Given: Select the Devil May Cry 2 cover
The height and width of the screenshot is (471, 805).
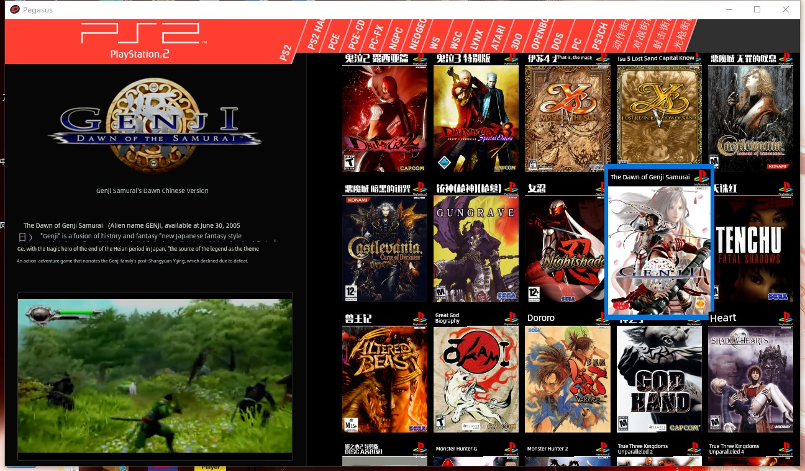Looking at the screenshot, I should pos(384,119).
